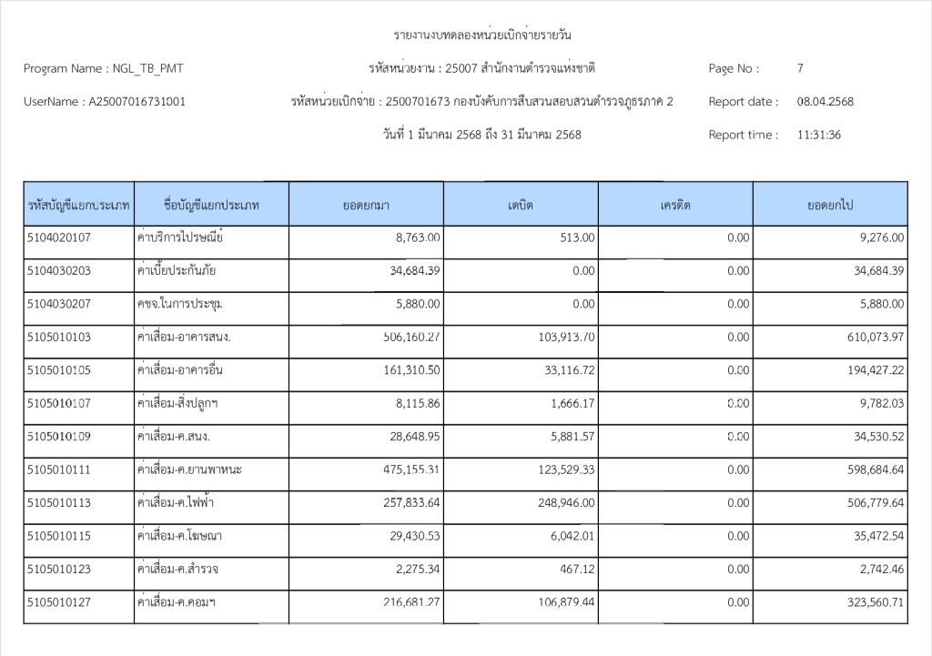
Task: Click the ค่าเสื่อม-อาคารอื่น row name
Action: (x=179, y=371)
